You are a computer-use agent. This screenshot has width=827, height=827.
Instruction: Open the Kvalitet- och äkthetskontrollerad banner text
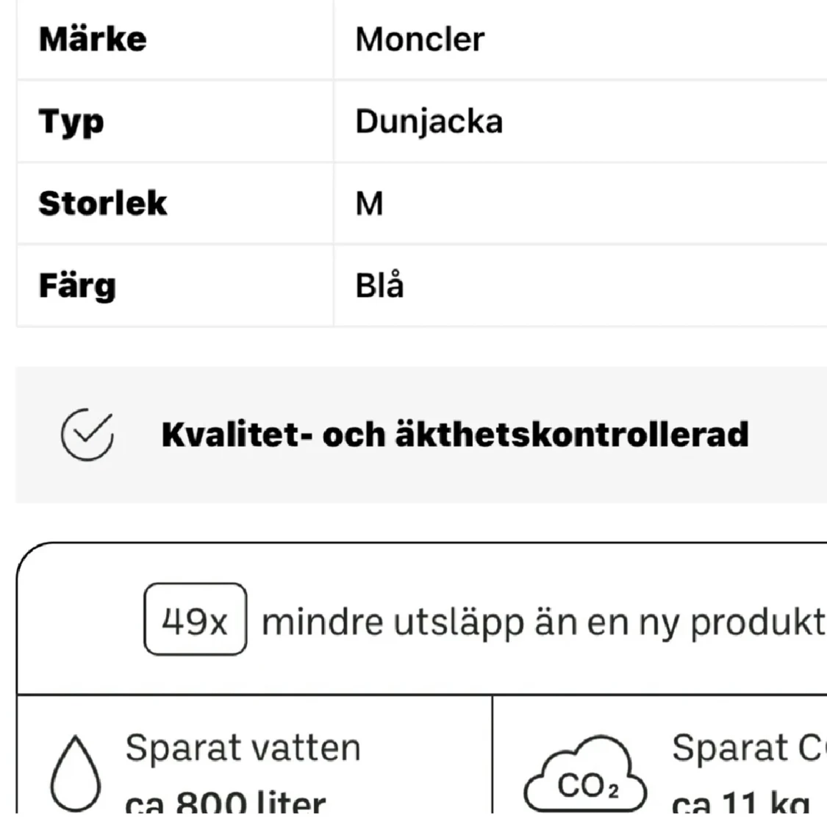coord(455,434)
